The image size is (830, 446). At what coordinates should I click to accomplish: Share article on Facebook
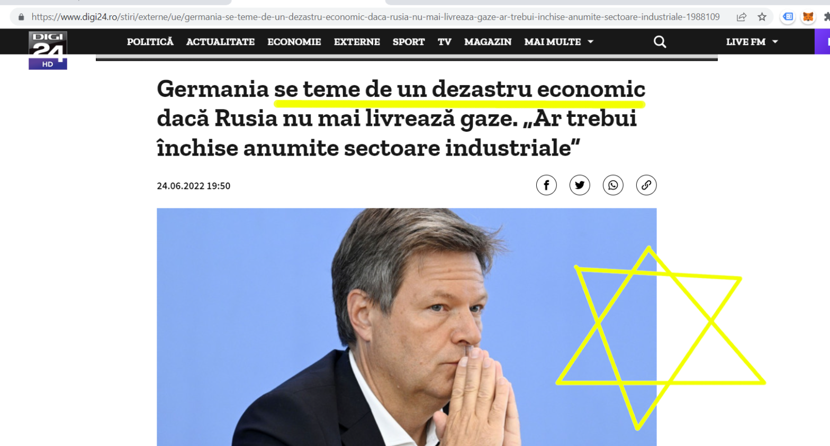tap(546, 185)
